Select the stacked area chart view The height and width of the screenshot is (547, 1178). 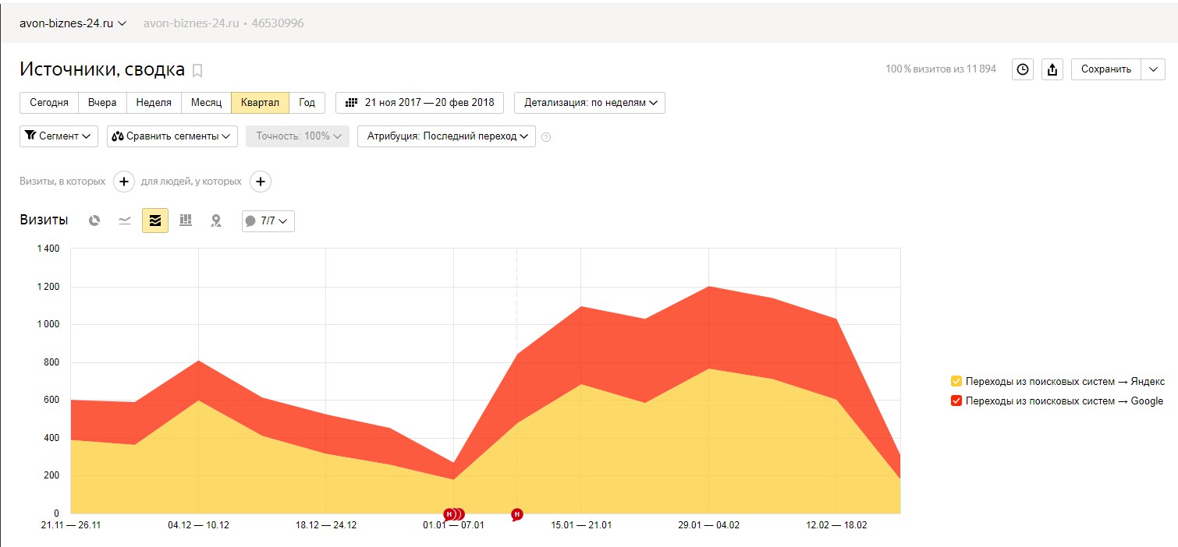[155, 221]
